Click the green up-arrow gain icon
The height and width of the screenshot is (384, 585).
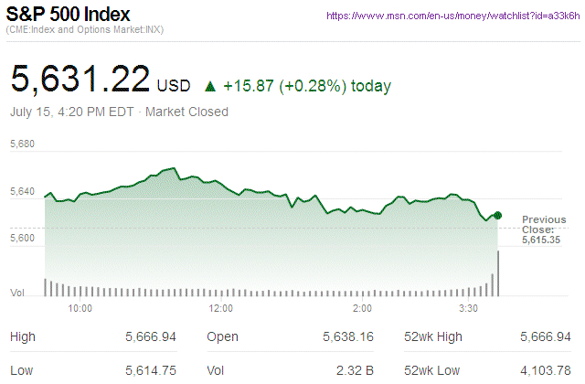pyautogui.click(x=210, y=86)
